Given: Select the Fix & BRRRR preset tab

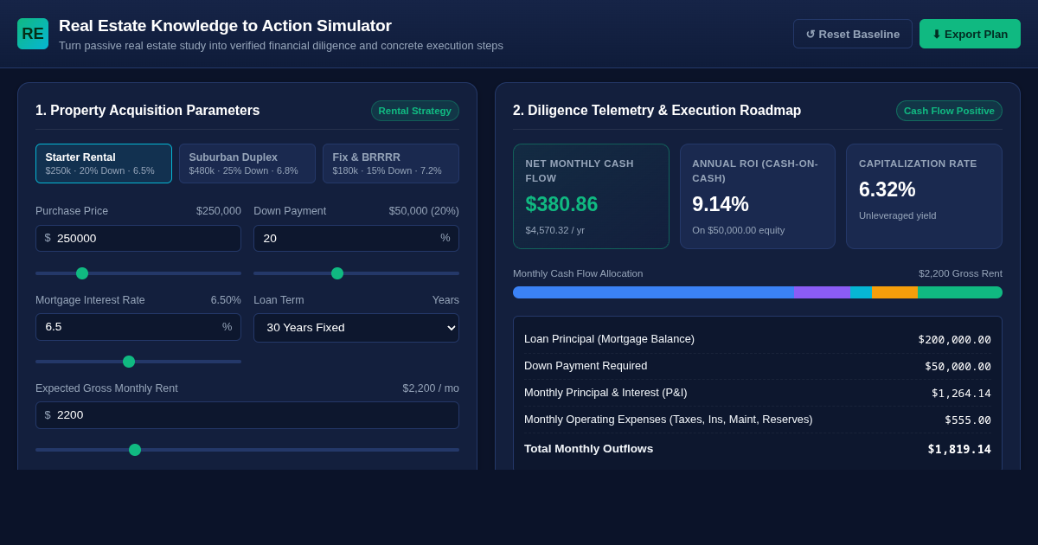Looking at the screenshot, I should 391,163.
